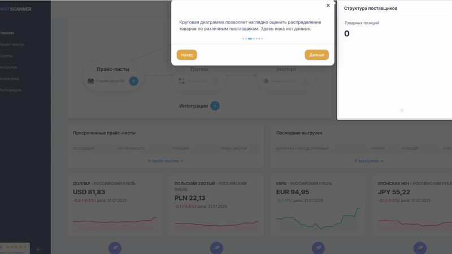Click the price-list box icon under Прайс-листы
The height and width of the screenshot is (254, 452).
pos(91,81)
